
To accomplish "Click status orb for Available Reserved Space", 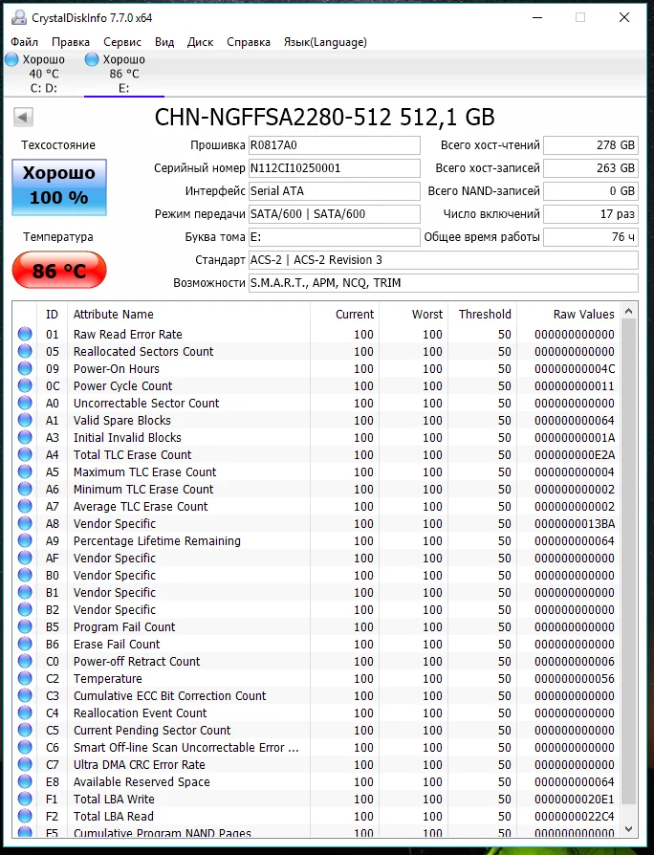I will (x=25, y=781).
